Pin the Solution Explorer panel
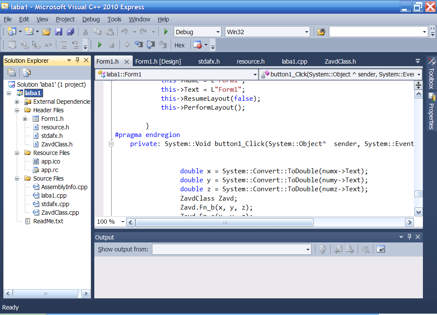Image resolution: width=437 pixels, height=315 pixels. click(x=78, y=60)
